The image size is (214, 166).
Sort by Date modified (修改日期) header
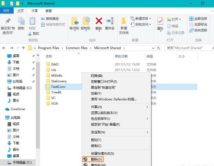click(121, 56)
